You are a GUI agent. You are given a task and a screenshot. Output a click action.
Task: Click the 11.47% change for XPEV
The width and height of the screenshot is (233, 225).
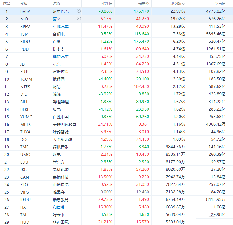click(x=105, y=26)
